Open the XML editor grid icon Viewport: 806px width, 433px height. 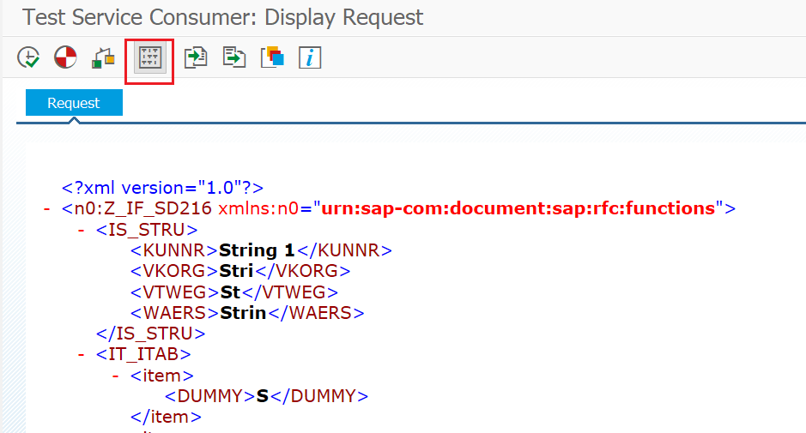click(x=149, y=57)
